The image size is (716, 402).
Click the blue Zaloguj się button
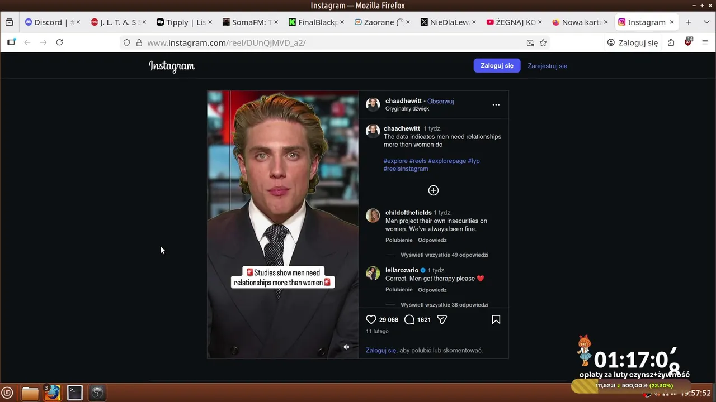click(497, 65)
